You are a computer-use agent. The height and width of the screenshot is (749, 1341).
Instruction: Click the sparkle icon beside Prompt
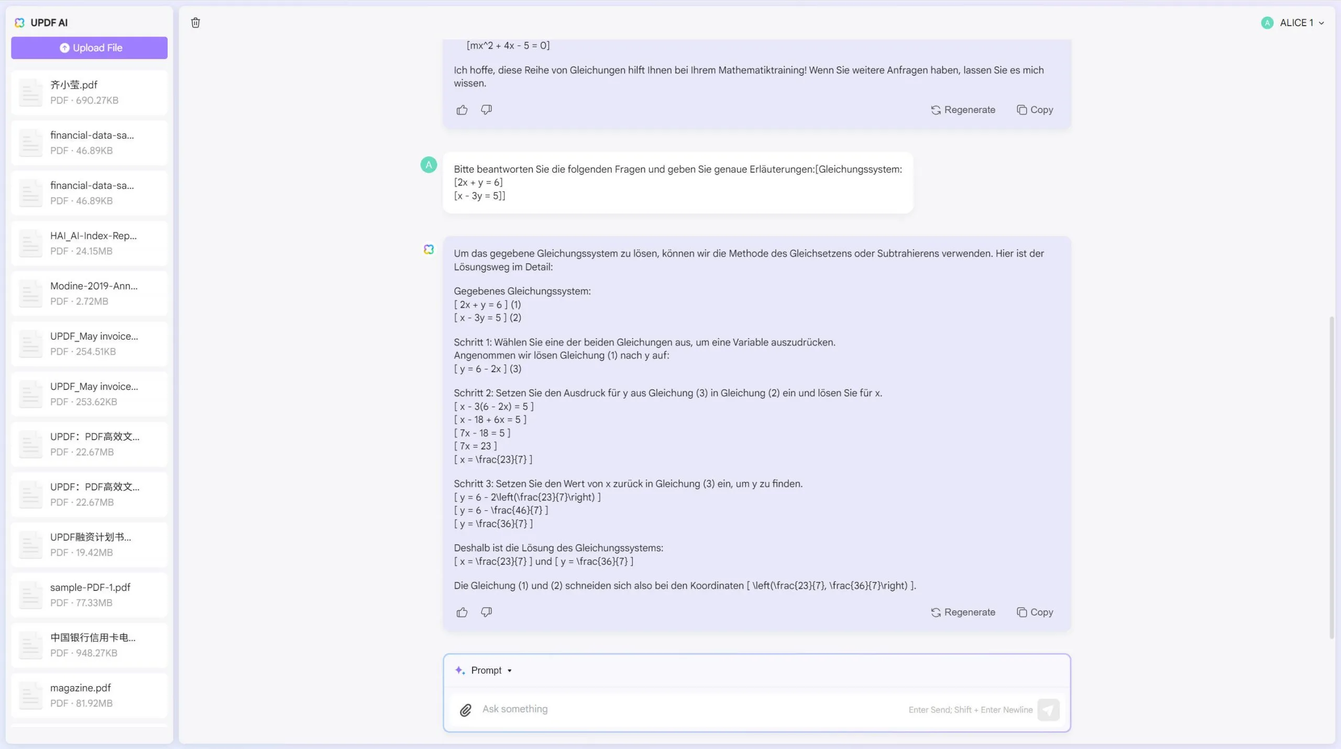click(x=460, y=670)
